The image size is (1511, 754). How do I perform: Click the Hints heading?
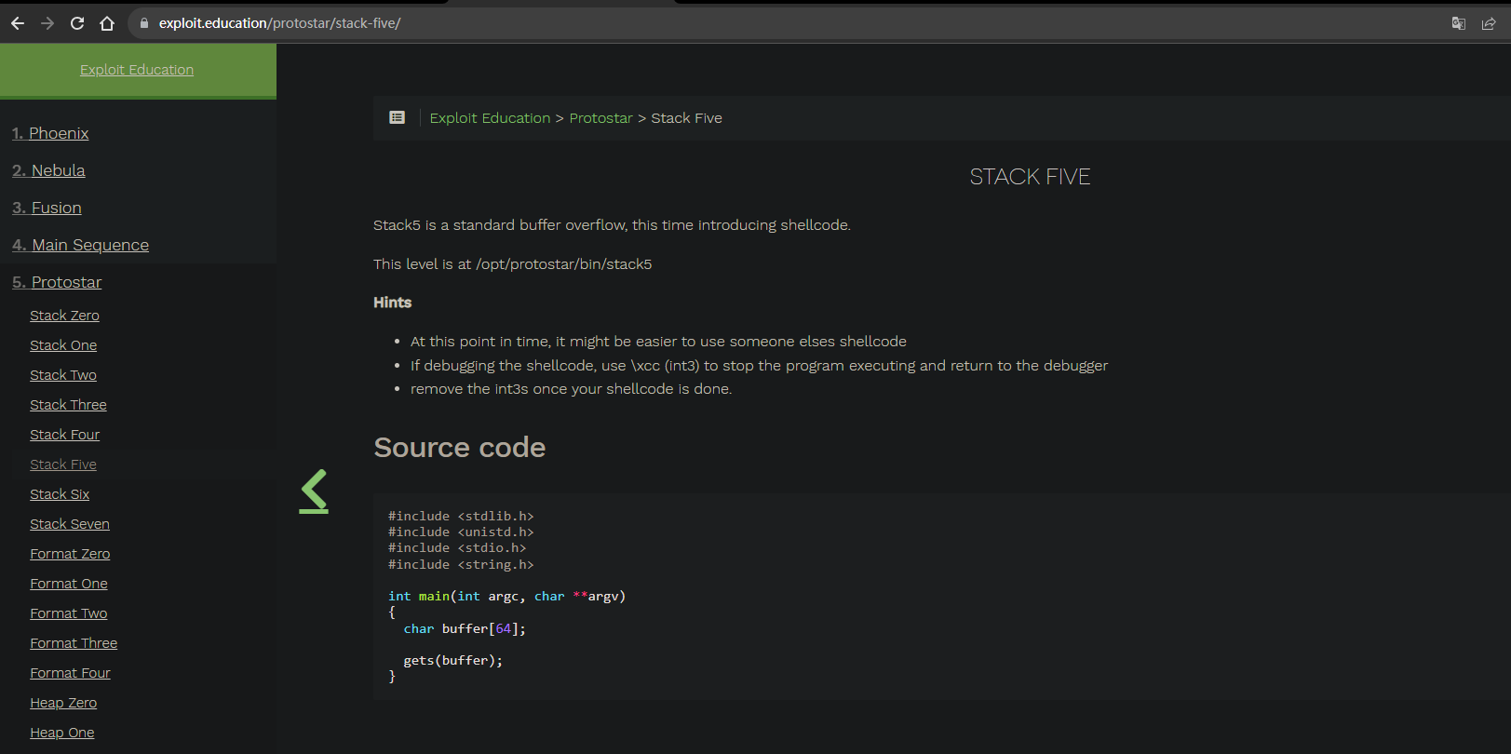(x=392, y=303)
